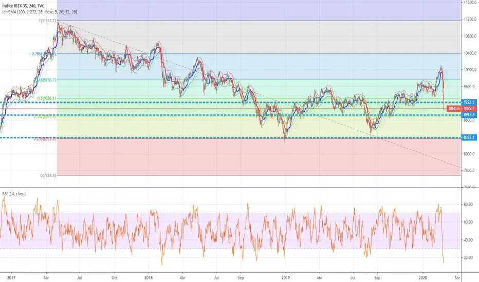
Task: Select the blue 9223.9 price tag
Action: coord(469,102)
